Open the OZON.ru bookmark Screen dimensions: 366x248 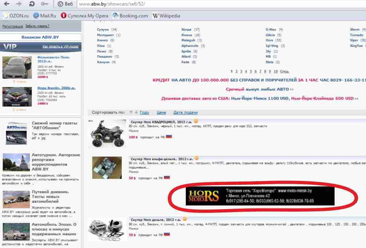point(16,16)
